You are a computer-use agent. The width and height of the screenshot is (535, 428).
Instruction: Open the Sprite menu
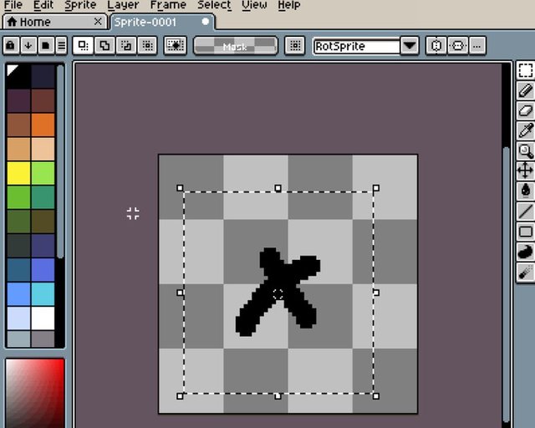click(x=80, y=5)
